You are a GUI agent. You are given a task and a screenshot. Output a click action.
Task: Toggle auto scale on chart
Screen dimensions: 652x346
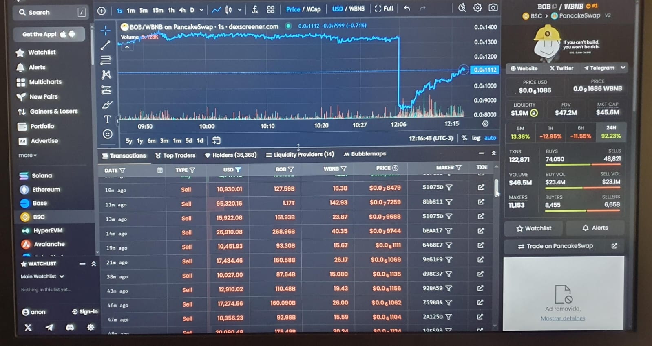(x=490, y=138)
